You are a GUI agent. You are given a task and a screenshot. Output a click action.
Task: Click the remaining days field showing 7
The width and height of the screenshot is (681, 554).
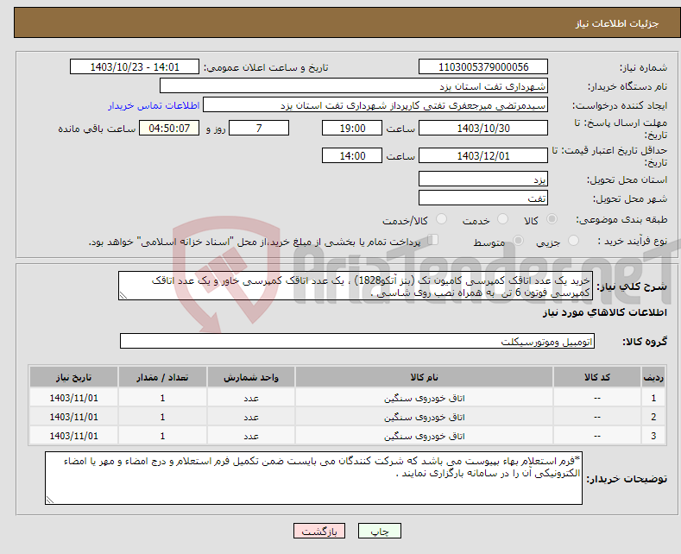tap(259, 128)
